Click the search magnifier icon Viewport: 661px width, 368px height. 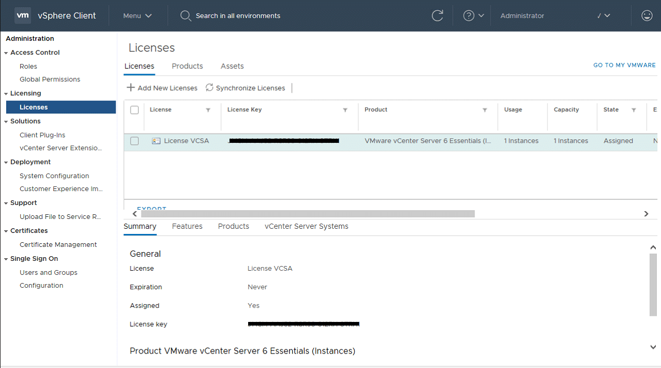[x=185, y=16]
